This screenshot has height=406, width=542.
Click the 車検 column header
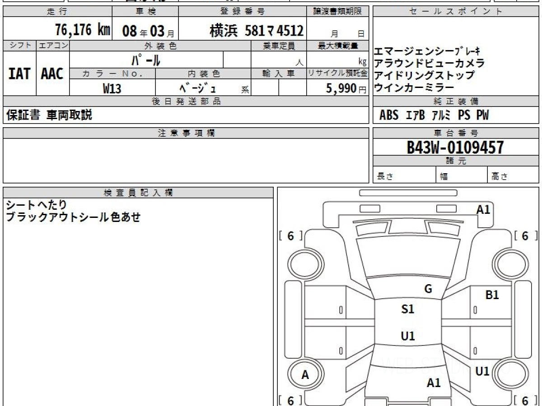point(145,12)
